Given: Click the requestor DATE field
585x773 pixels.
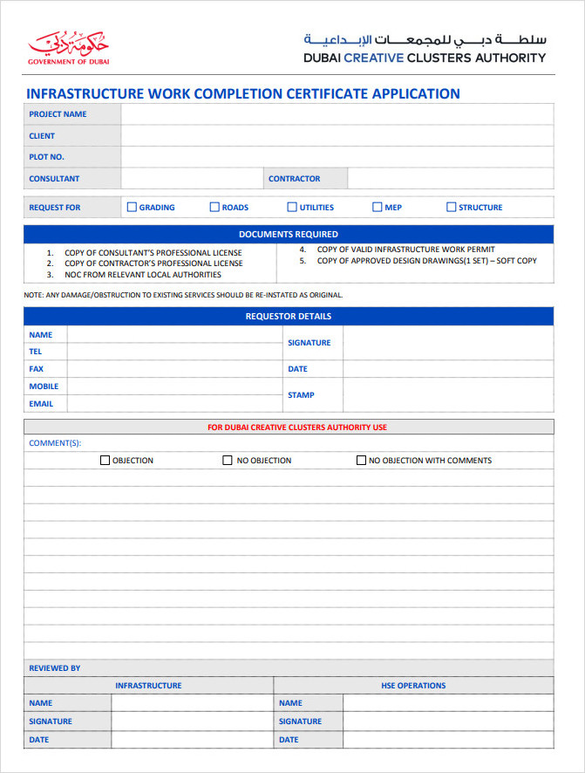Looking at the screenshot, I should pyautogui.click(x=448, y=369).
